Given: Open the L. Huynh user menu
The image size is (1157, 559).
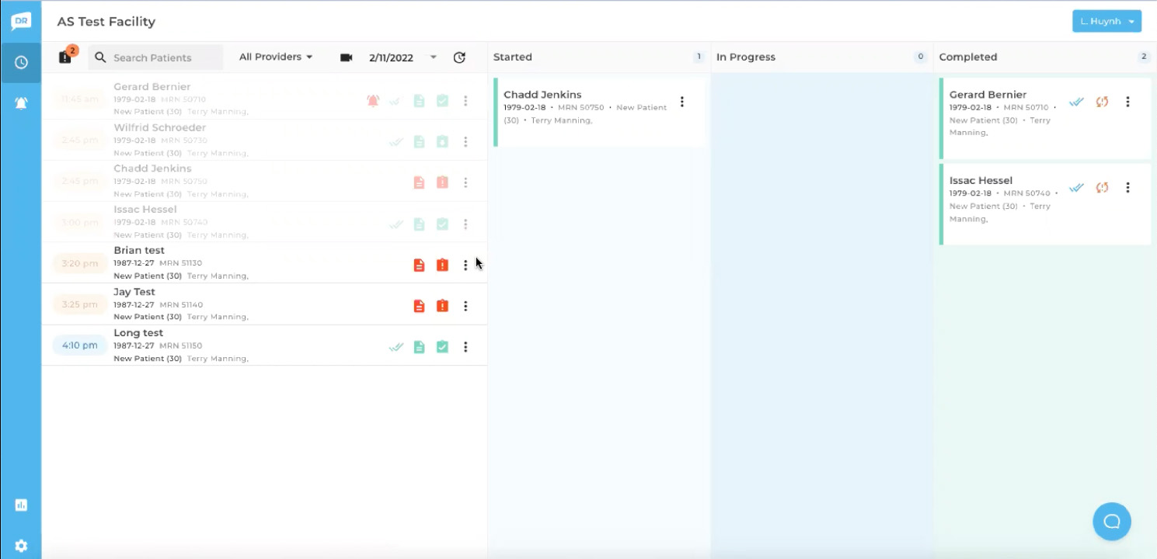Looking at the screenshot, I should 1106,21.
